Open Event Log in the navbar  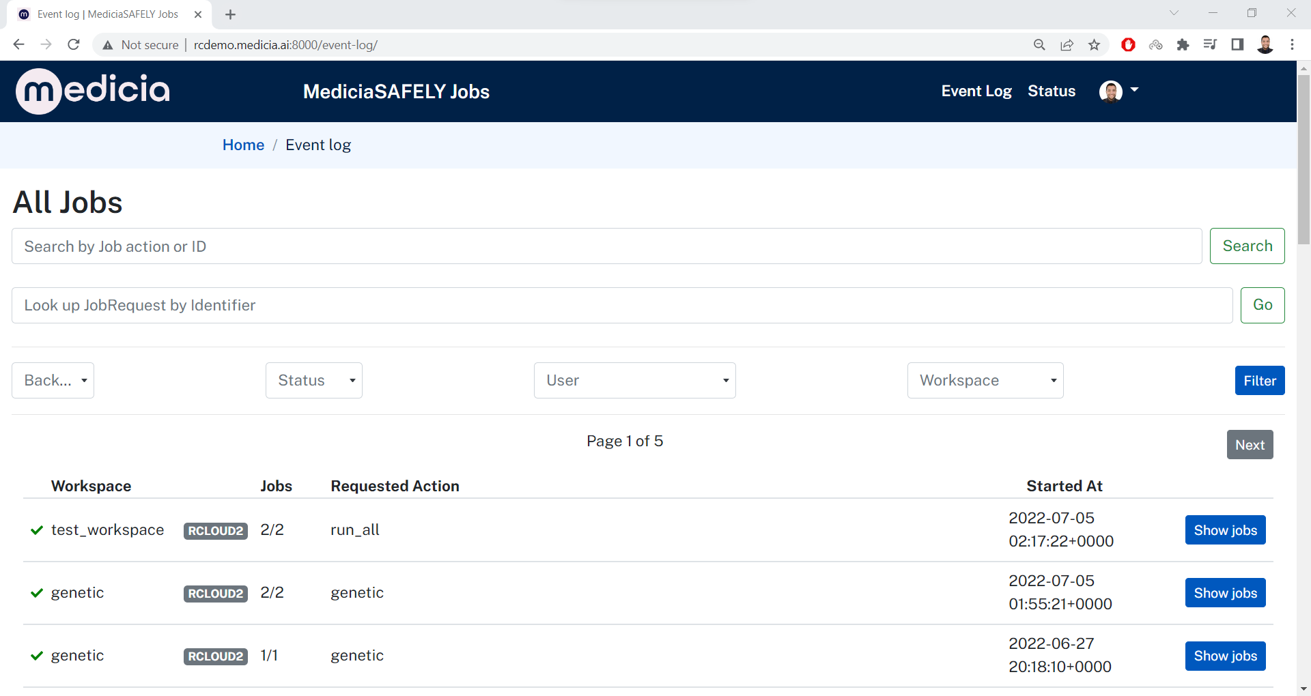(x=976, y=91)
